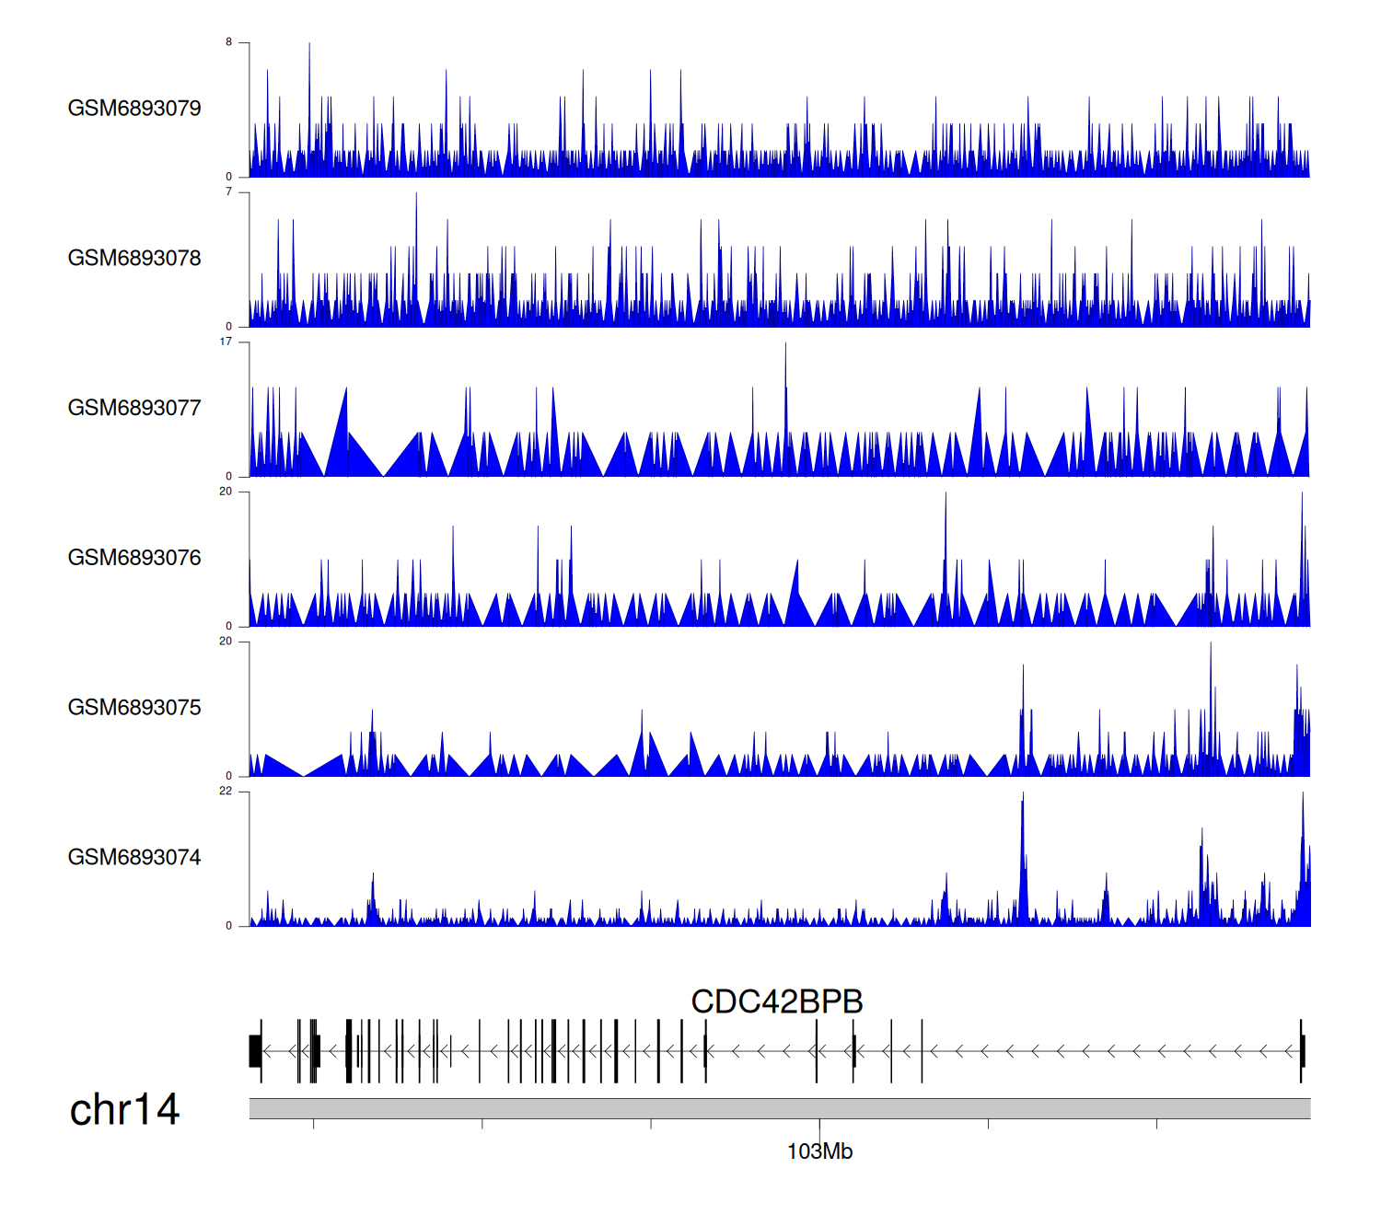This screenshot has width=1381, height=1215.
Task: Click y-axis maximum 17 on GSM6893077 track
Action: pyautogui.click(x=226, y=341)
